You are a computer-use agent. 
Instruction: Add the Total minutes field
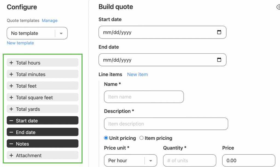pos(11,74)
